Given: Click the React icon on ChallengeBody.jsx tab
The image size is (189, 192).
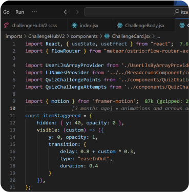Looking at the screenshot, I should pos(120,26).
